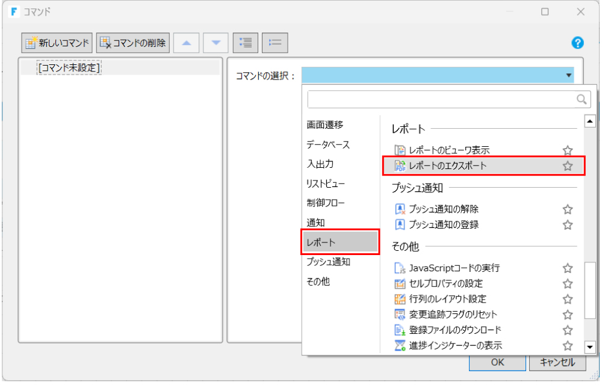The height and width of the screenshot is (385, 602).
Task: Move the command up with the up arrow
Action: [187, 43]
